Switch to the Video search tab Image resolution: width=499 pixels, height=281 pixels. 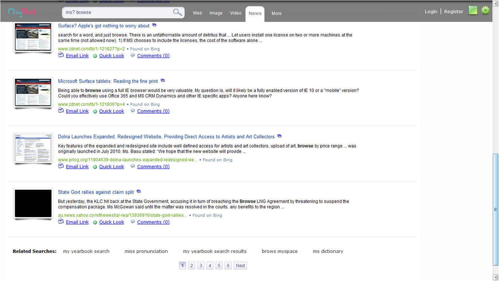pyautogui.click(x=235, y=13)
